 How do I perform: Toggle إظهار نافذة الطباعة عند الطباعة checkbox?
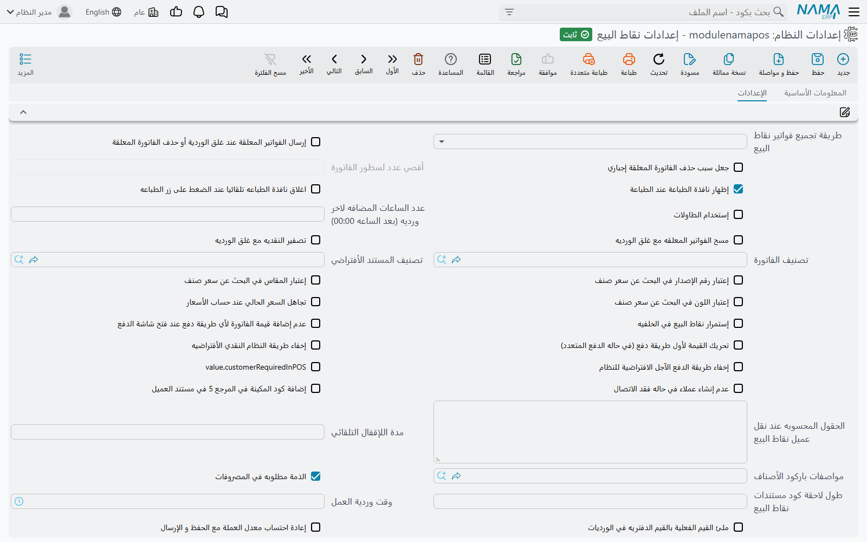point(738,189)
